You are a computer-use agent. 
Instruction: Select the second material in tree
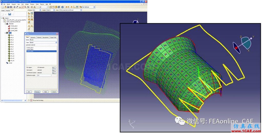coord(14,28)
